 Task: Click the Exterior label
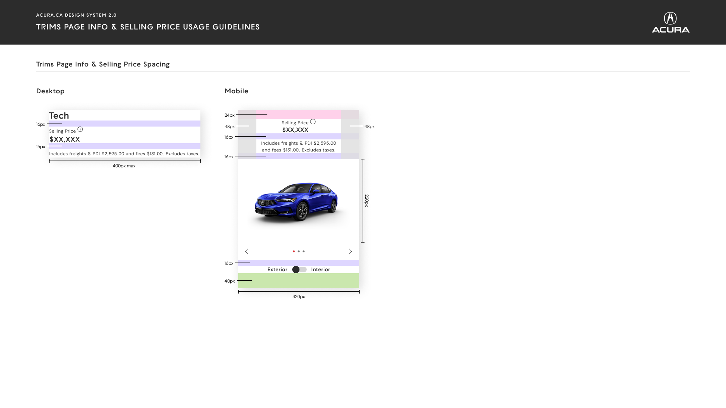click(277, 270)
